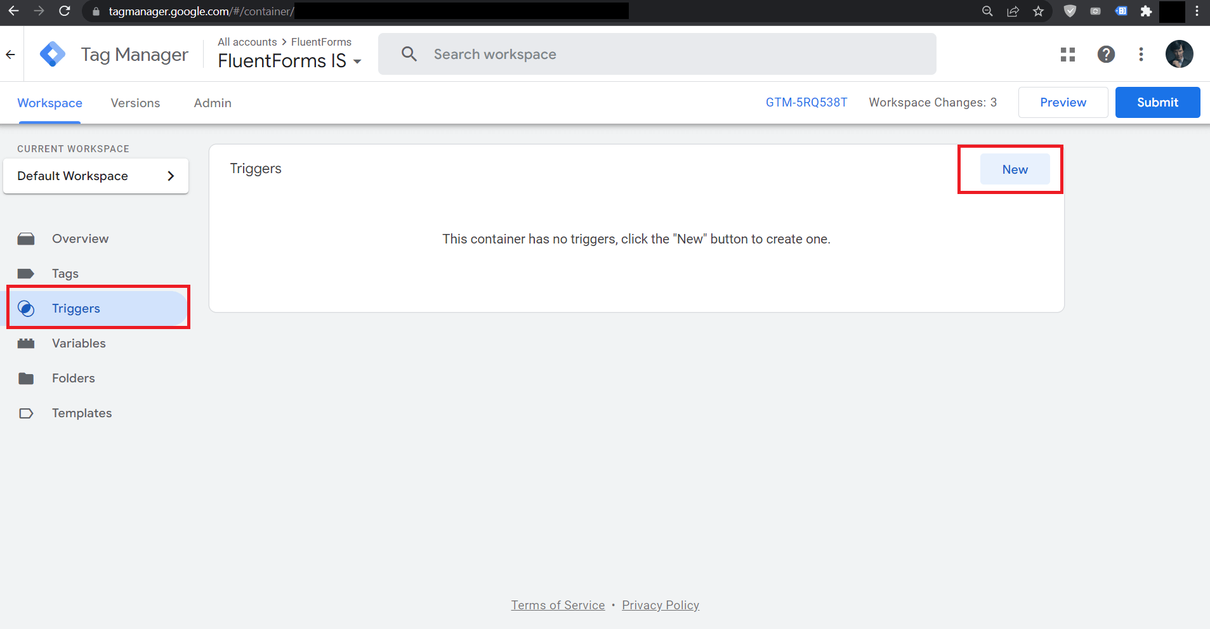Switch to the Admin tab

pos(213,103)
